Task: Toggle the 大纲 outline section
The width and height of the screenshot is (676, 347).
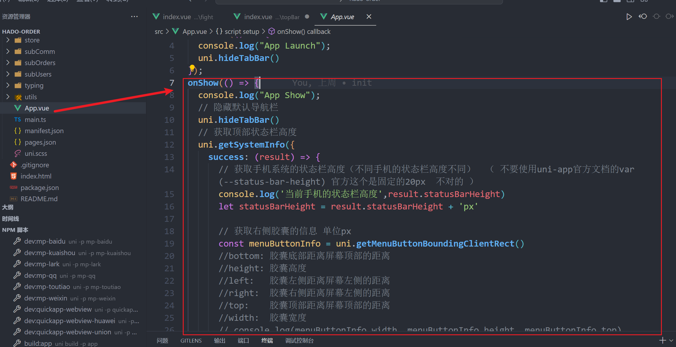Action: 8,207
